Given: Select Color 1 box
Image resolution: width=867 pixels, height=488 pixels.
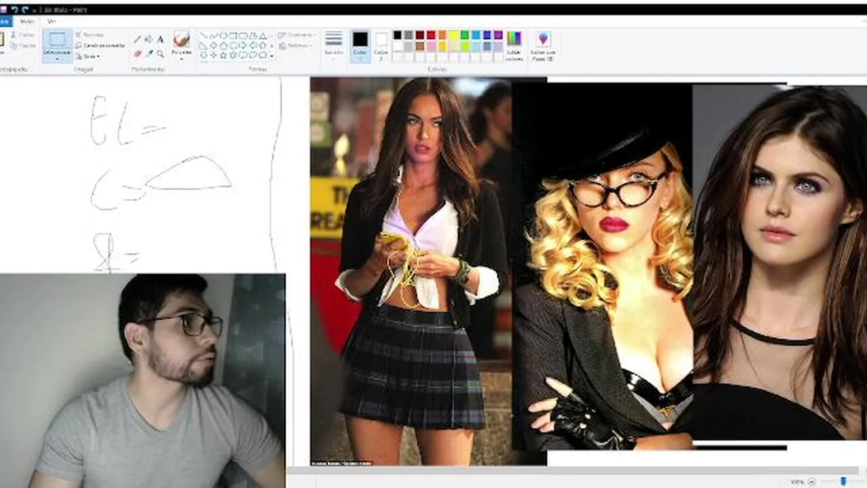Looking at the screenshot, I should point(360,45).
